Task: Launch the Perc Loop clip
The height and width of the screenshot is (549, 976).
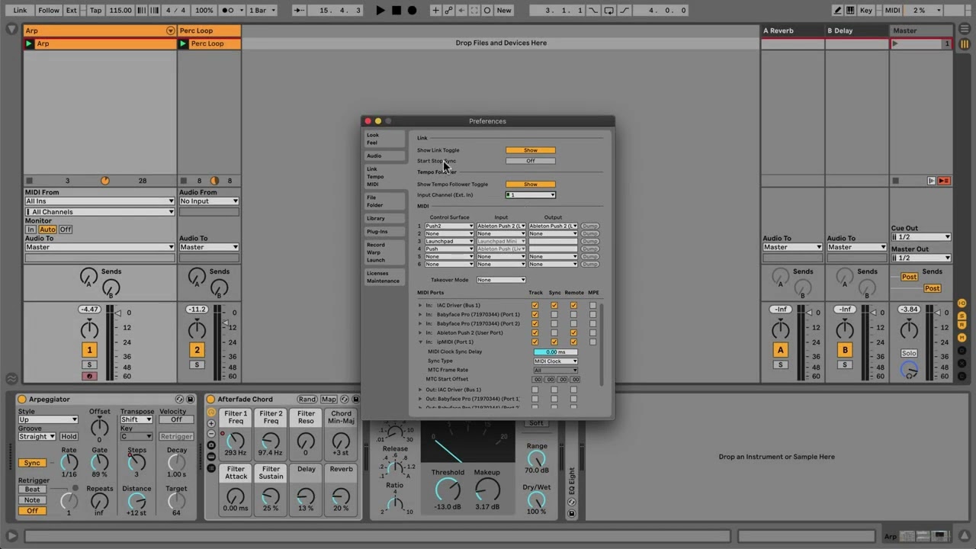Action: (183, 43)
